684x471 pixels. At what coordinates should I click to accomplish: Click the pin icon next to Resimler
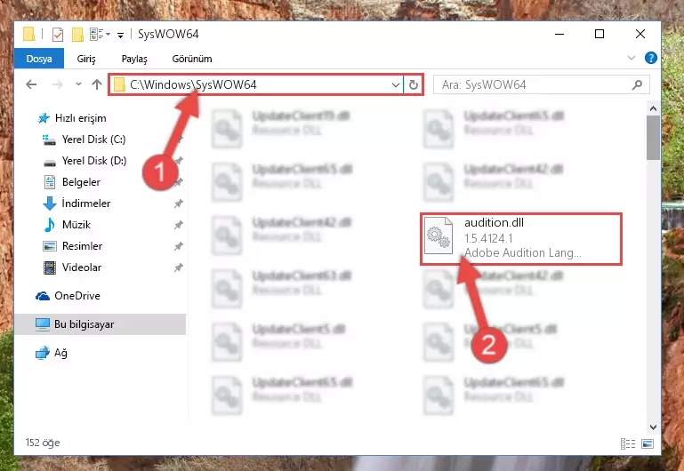[179, 246]
